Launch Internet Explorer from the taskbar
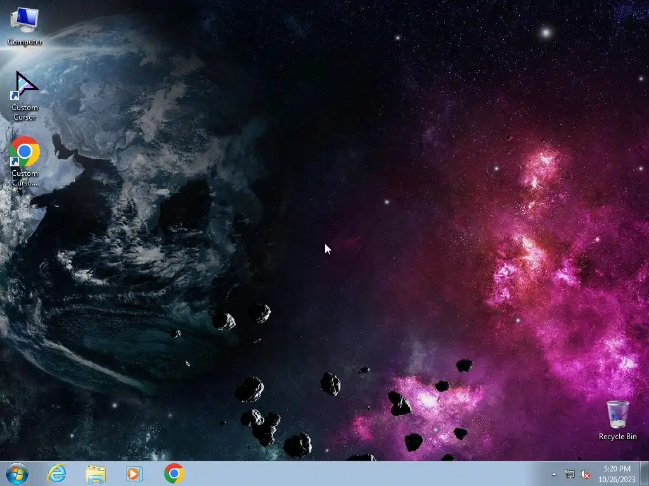649x486 pixels. pyautogui.click(x=56, y=473)
